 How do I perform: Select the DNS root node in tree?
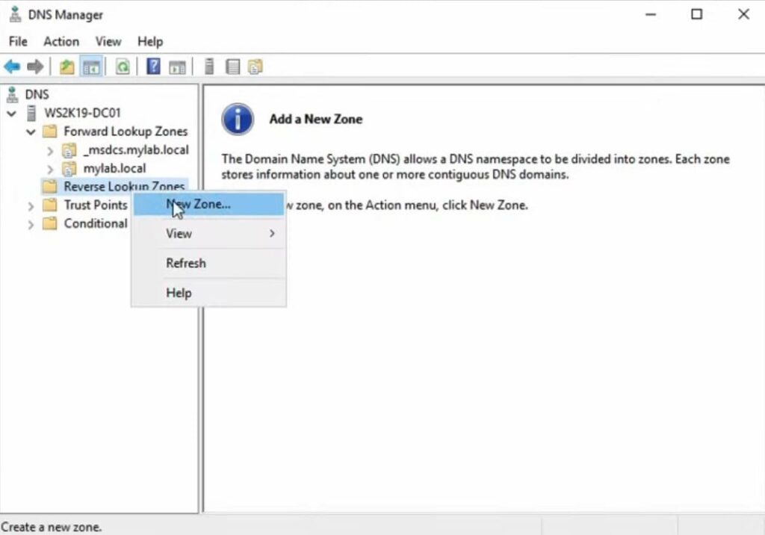click(37, 94)
